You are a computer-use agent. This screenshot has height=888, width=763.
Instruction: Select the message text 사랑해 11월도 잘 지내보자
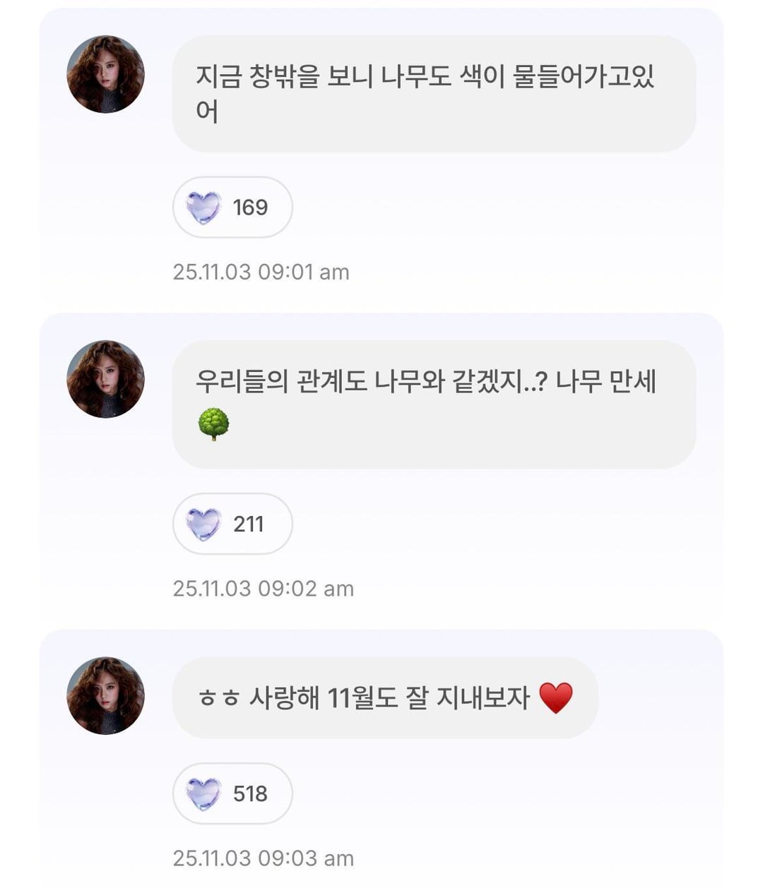[x=389, y=698]
